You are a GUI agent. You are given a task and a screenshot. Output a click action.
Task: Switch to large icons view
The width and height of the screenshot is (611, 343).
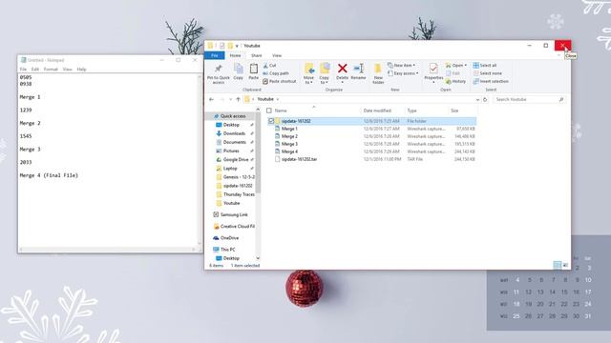pyautogui.click(x=565, y=265)
